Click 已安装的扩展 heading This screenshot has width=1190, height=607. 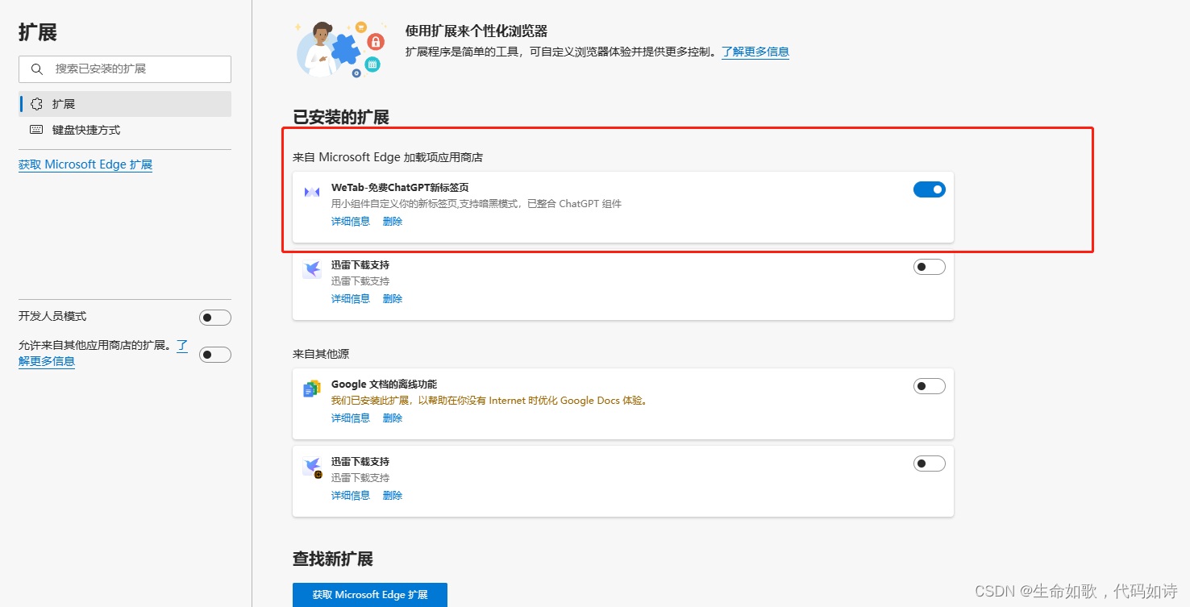(341, 118)
